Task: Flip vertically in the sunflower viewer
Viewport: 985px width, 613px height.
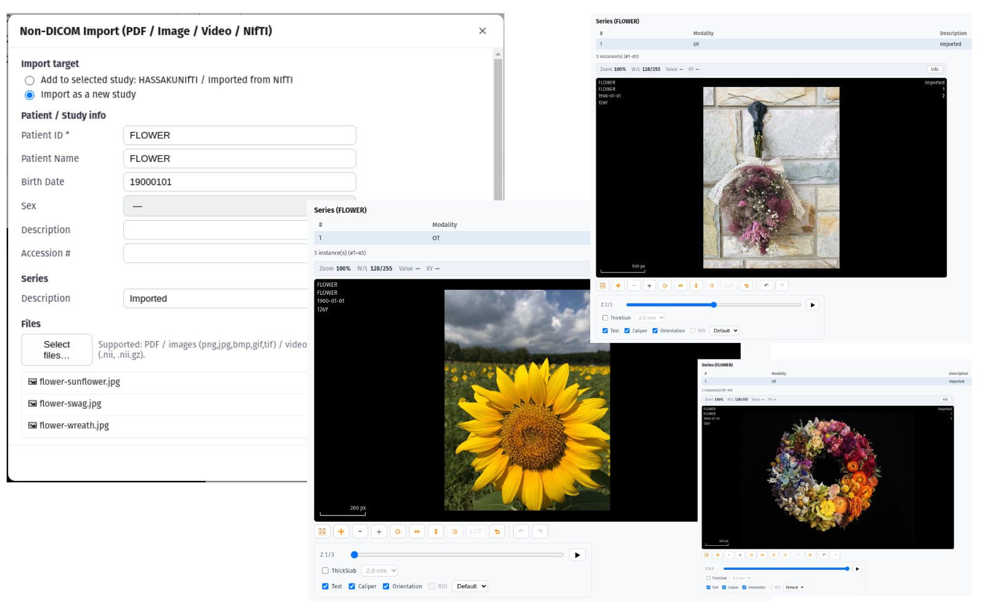Action: [x=436, y=532]
